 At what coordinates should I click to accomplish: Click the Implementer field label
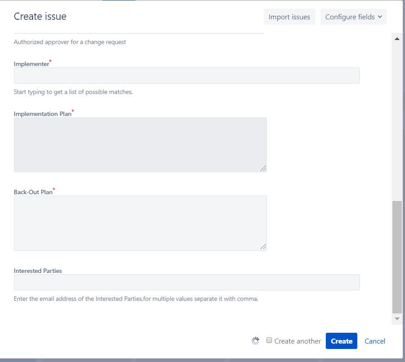point(31,64)
